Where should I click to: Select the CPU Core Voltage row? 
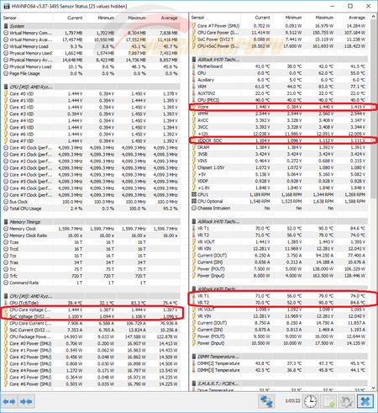click(92, 310)
